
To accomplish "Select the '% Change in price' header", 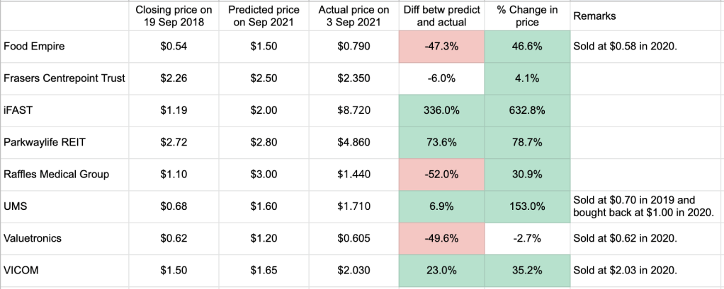I will click(x=526, y=16).
